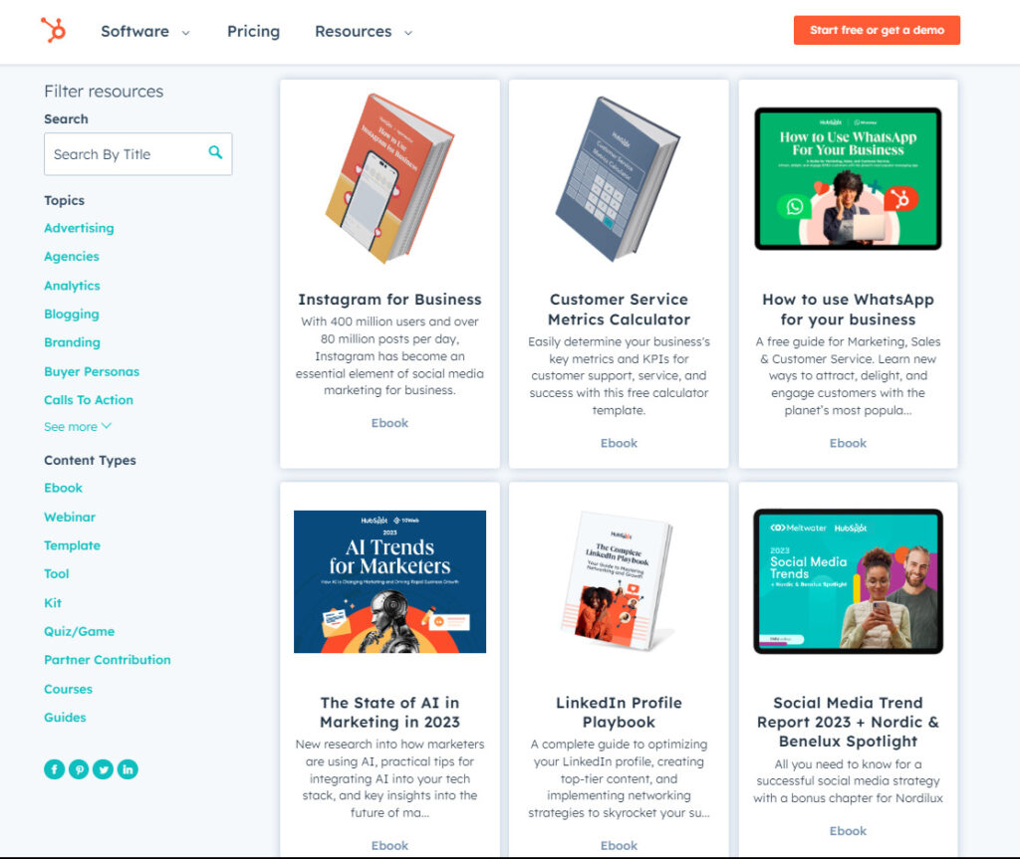Open Customer Service Metrics Calculator cover
Screen dimensions: 1020x859
(618, 179)
